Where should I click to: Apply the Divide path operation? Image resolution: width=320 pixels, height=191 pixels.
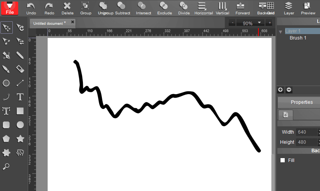[x=184, y=9]
